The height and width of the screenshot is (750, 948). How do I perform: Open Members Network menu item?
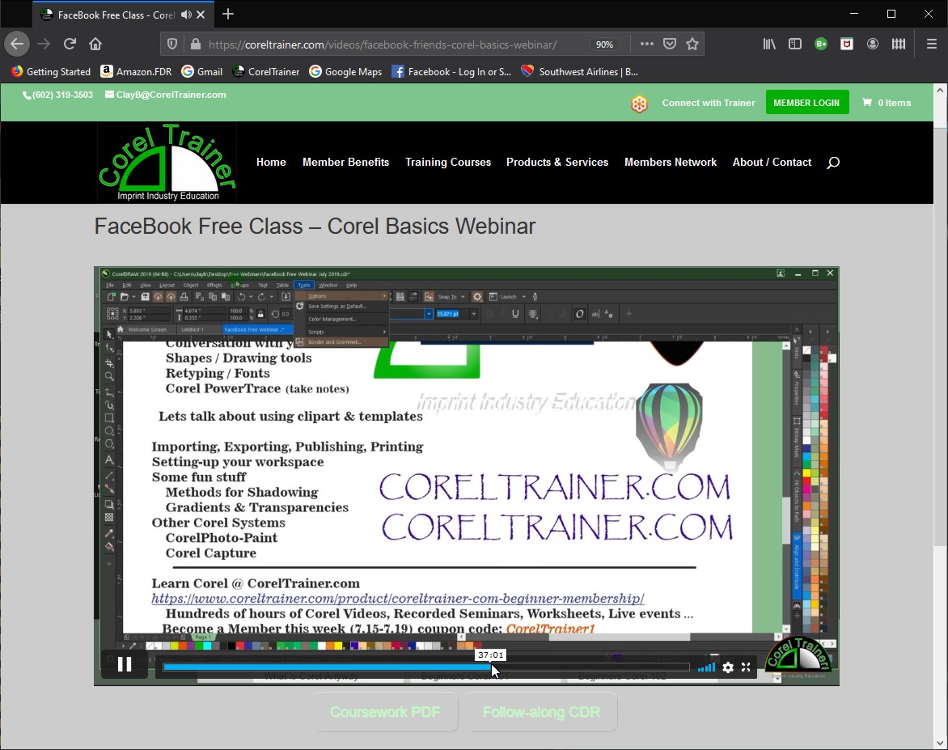[671, 162]
